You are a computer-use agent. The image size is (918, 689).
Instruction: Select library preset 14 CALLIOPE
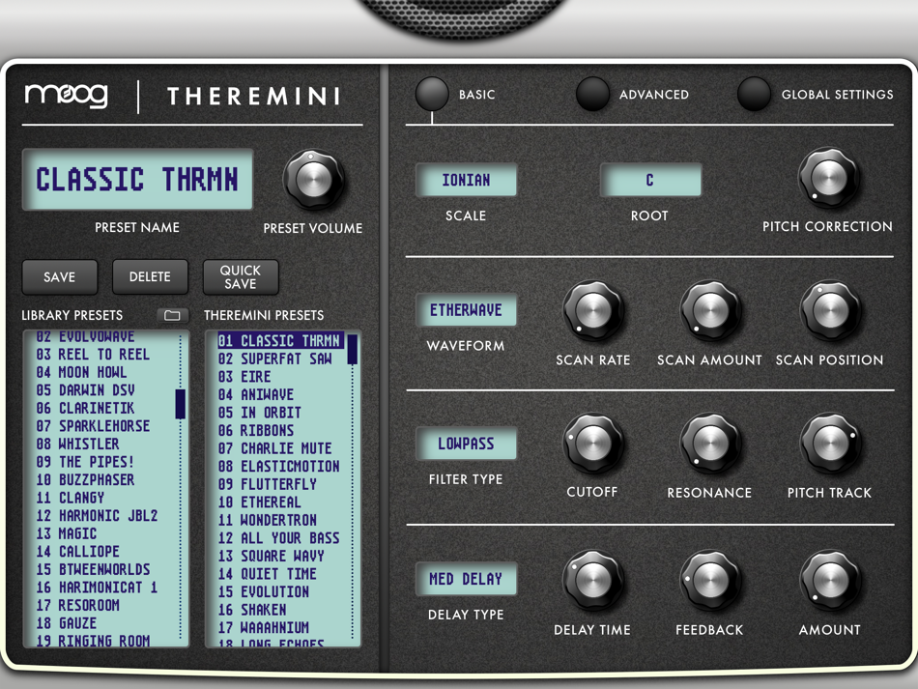pos(78,552)
